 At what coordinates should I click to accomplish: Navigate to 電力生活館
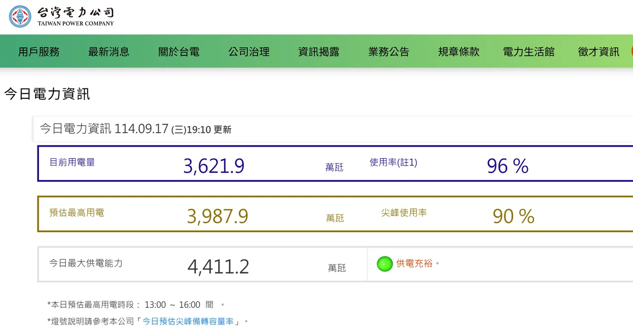[529, 51]
